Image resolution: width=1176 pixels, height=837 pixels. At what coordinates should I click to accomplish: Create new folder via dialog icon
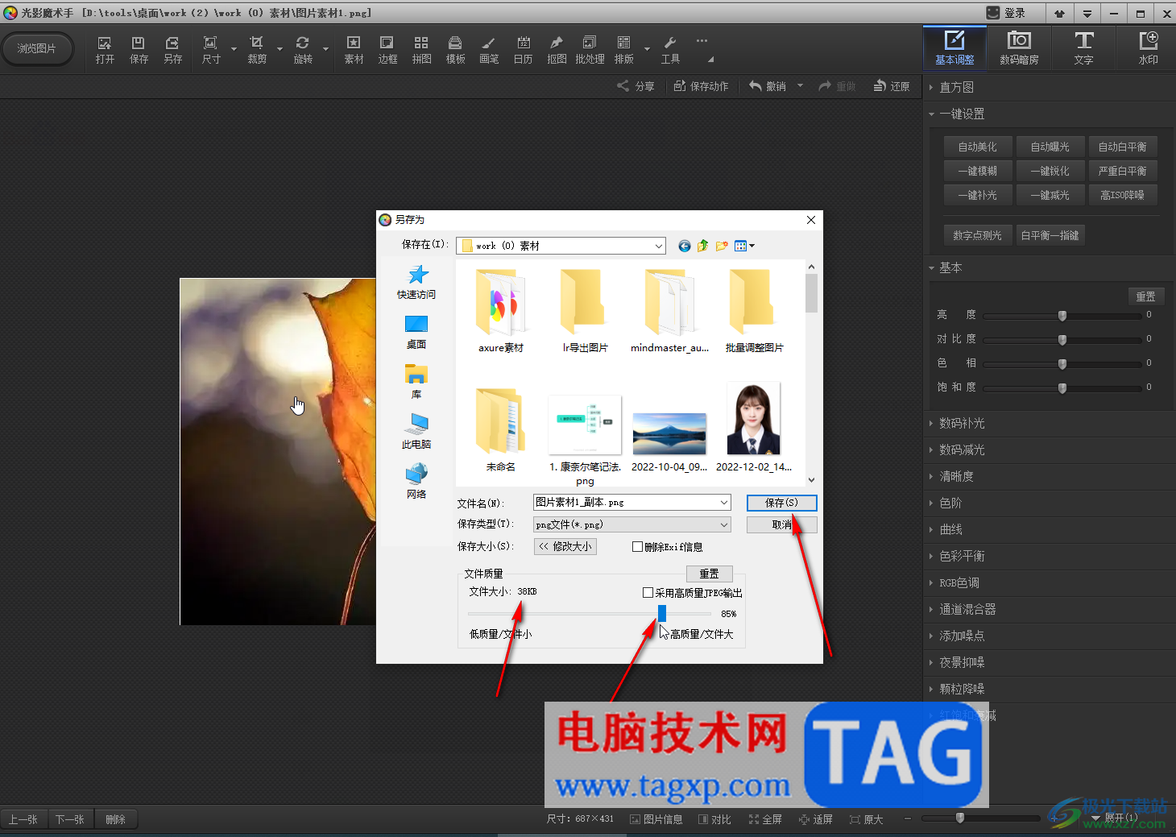click(721, 246)
